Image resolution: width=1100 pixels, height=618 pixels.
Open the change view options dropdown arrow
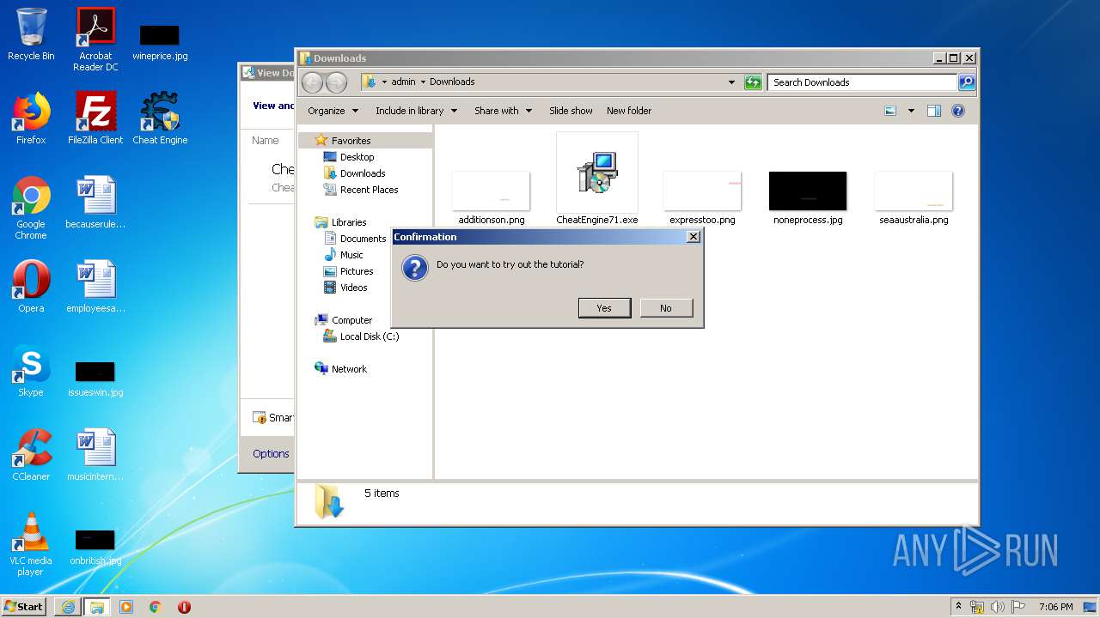tap(911, 111)
